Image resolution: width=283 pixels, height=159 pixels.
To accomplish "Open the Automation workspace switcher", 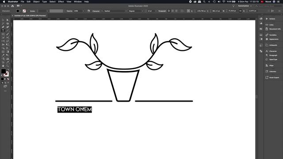I will click(x=245, y=6).
